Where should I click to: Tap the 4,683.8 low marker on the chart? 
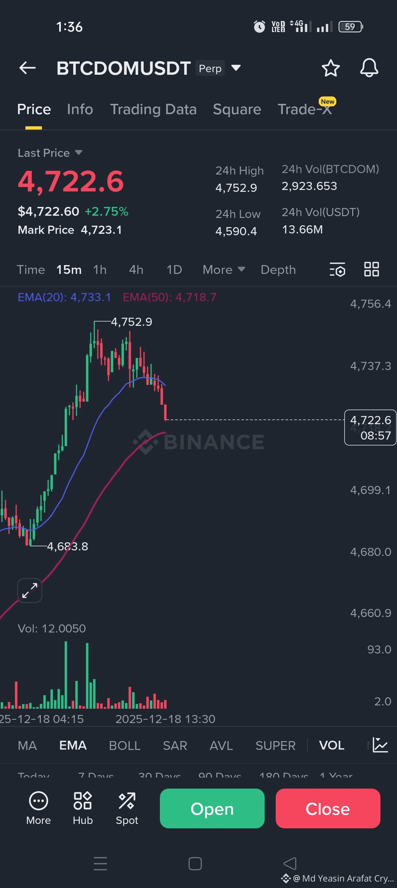tap(68, 546)
